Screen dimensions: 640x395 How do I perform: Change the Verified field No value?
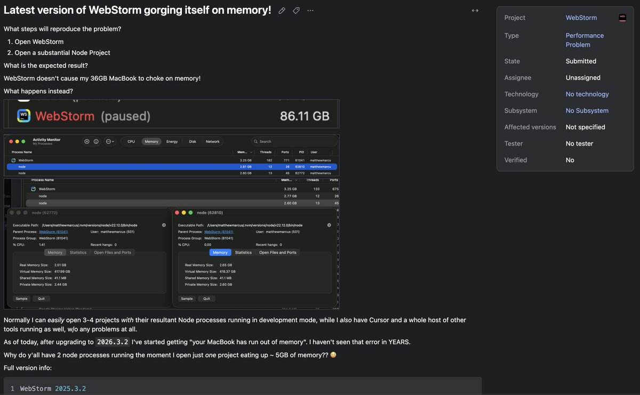coord(570,160)
